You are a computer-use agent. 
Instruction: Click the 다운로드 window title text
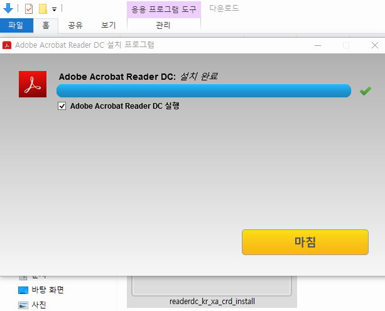click(224, 8)
